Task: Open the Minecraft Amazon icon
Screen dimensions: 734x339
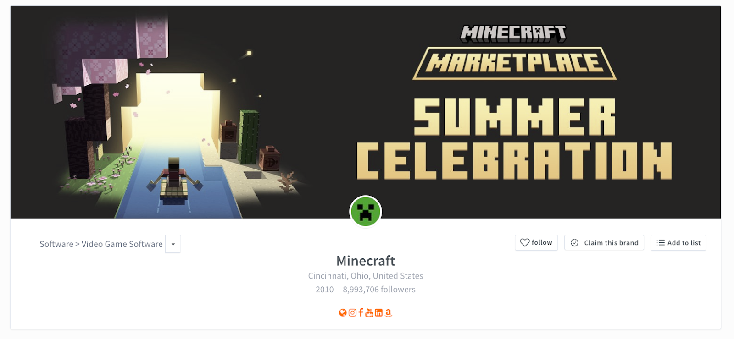Action: pyautogui.click(x=388, y=313)
